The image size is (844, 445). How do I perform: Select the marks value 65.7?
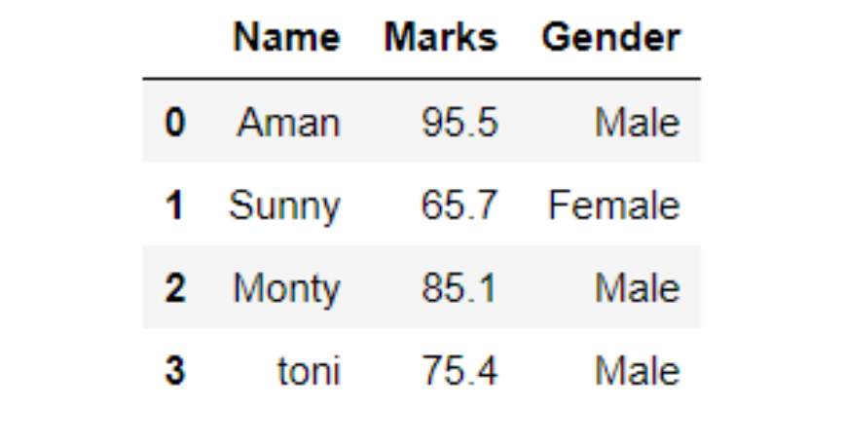459,205
